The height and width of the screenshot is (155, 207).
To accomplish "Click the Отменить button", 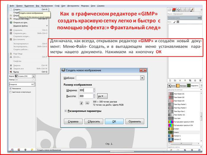I will [135, 121].
